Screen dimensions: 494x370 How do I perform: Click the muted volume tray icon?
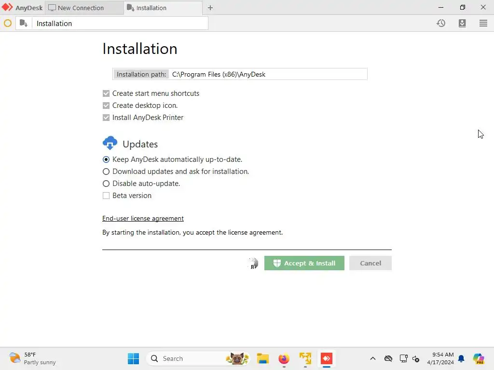tap(416, 358)
